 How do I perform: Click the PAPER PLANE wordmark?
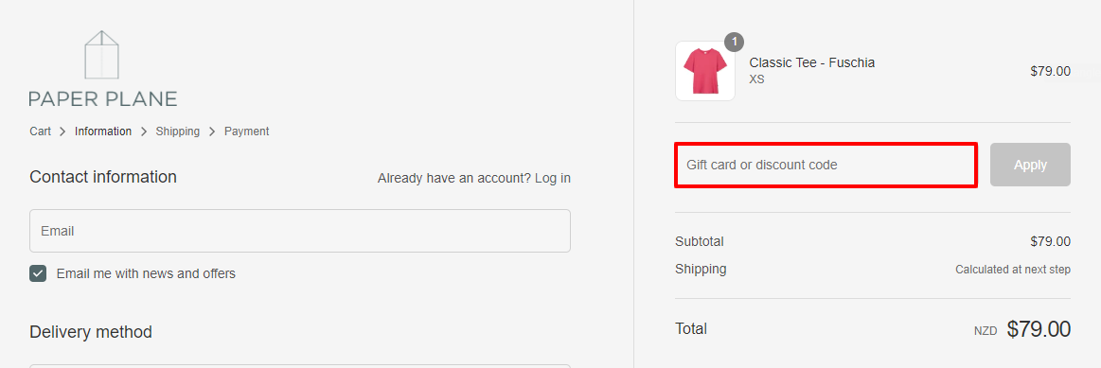click(103, 99)
